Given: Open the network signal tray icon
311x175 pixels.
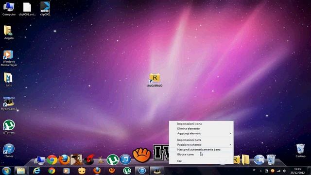Looking at the screenshot, I should (278, 171).
